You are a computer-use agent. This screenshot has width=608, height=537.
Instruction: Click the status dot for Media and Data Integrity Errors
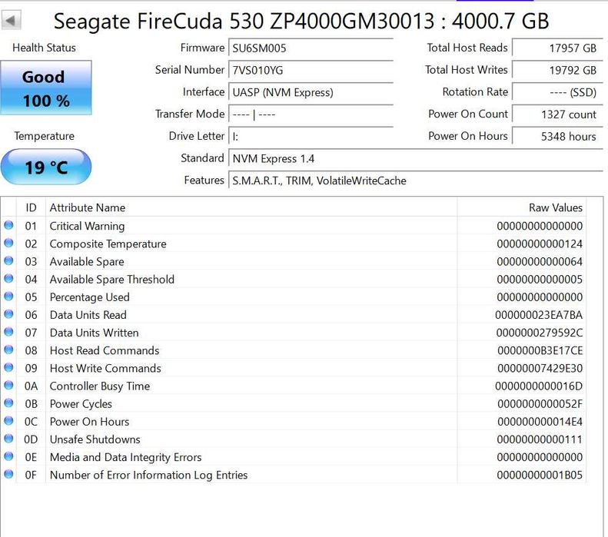[8, 456]
